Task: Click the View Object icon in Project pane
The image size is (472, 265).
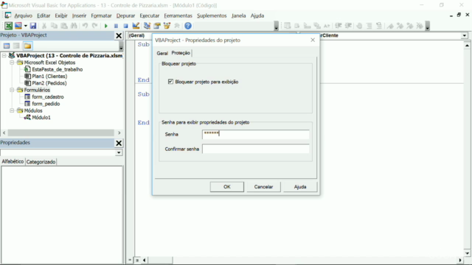Action: [16, 46]
